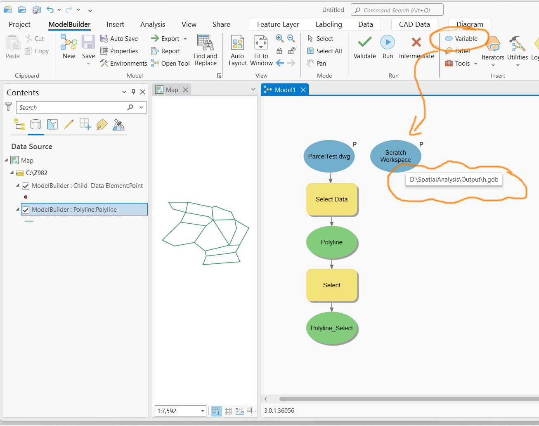Expand the Export dropdown arrow
This screenshot has width=539, height=426.
pyautogui.click(x=185, y=39)
